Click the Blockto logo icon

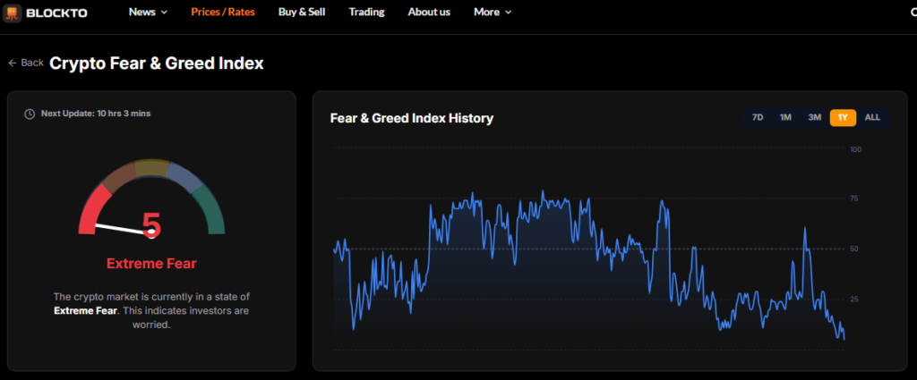pos(13,13)
